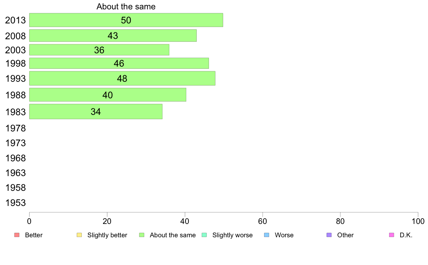Select the 1998 bar showing 46

(x=119, y=63)
